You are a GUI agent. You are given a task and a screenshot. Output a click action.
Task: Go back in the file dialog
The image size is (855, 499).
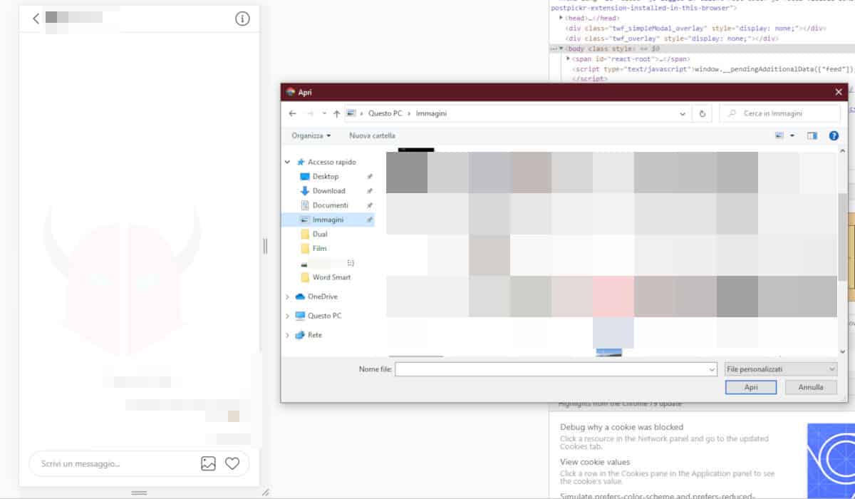[x=292, y=113]
